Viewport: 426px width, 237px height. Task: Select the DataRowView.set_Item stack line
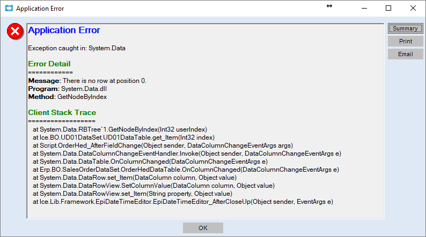click(x=133, y=194)
